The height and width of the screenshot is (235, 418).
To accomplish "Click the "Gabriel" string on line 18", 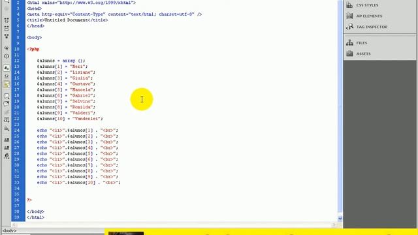I will 81,95.
